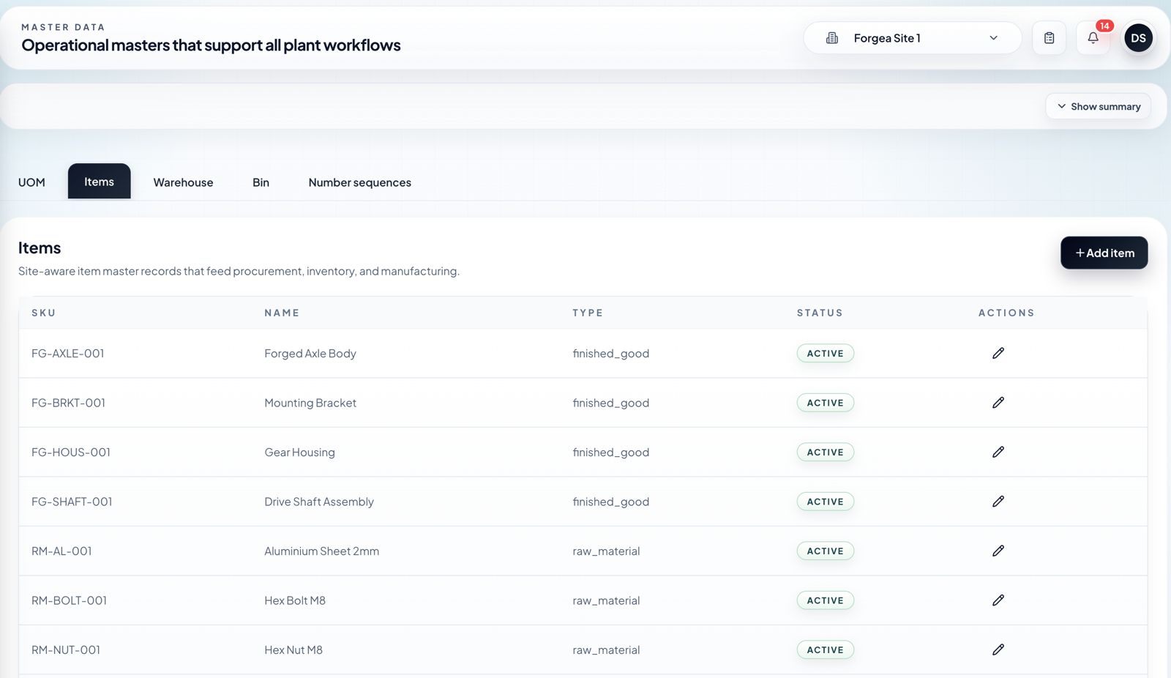
Task: Edit the Forged Axle Body item
Action: [x=998, y=353]
